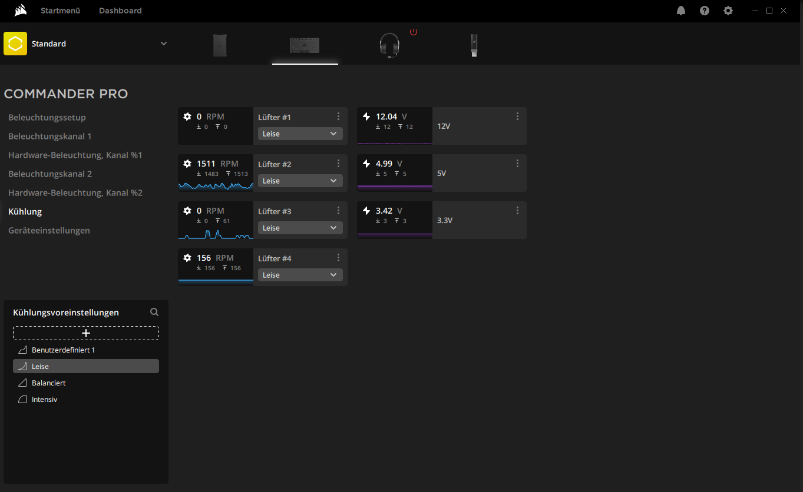The height and width of the screenshot is (492, 803).
Task: Click the Corsair sails logo
Action: click(20, 10)
